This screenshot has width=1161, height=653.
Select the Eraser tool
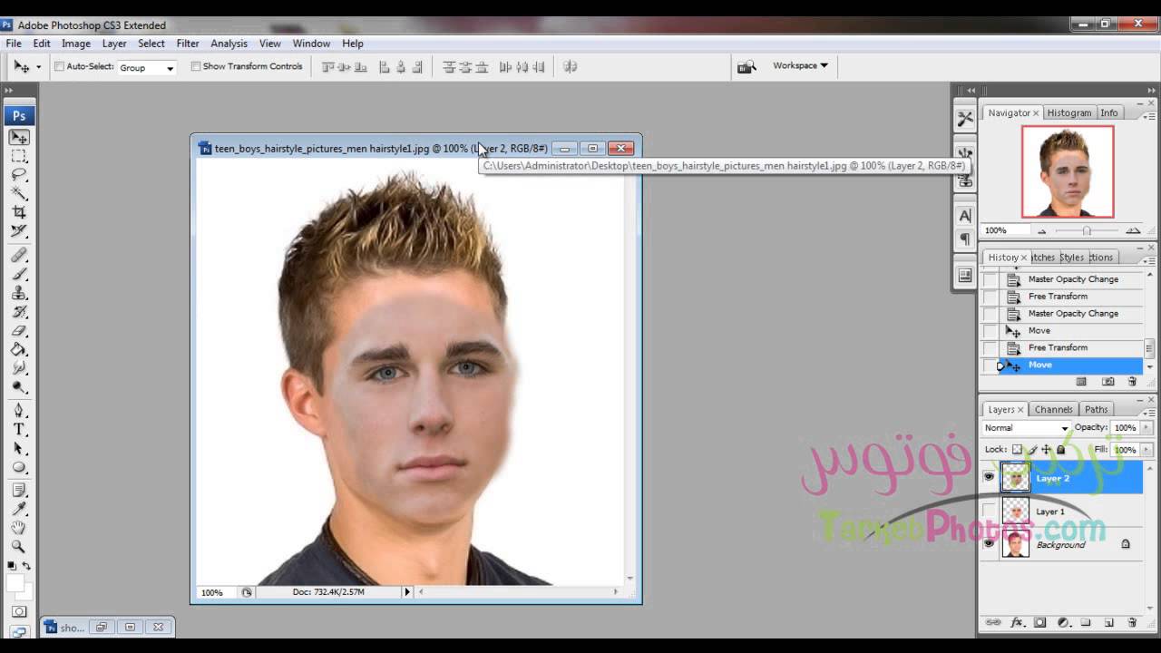pos(19,331)
